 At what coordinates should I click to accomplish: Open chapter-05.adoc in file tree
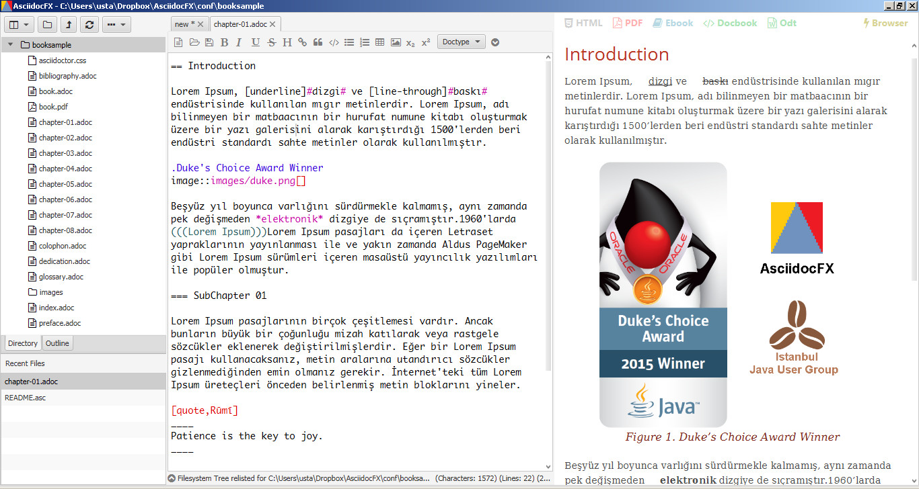65,184
